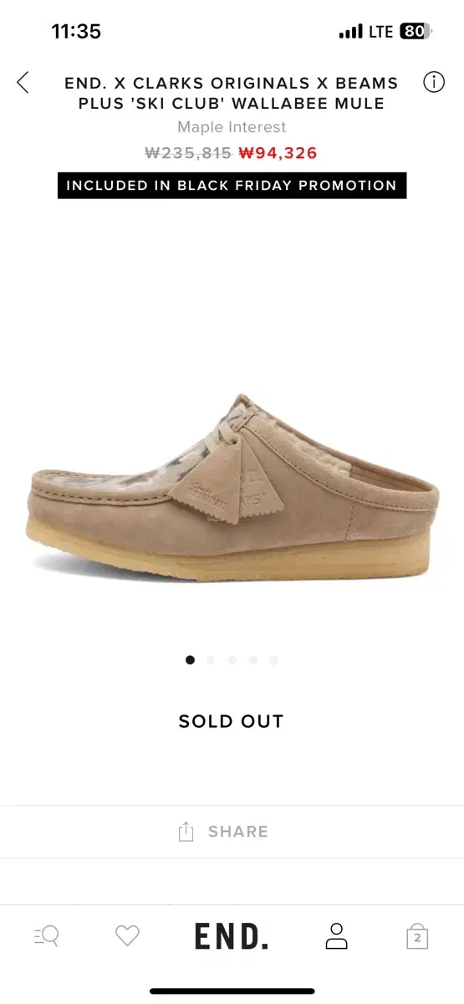Tap the SOLD OUT label
The height and width of the screenshot is (1004, 464).
pos(232,721)
